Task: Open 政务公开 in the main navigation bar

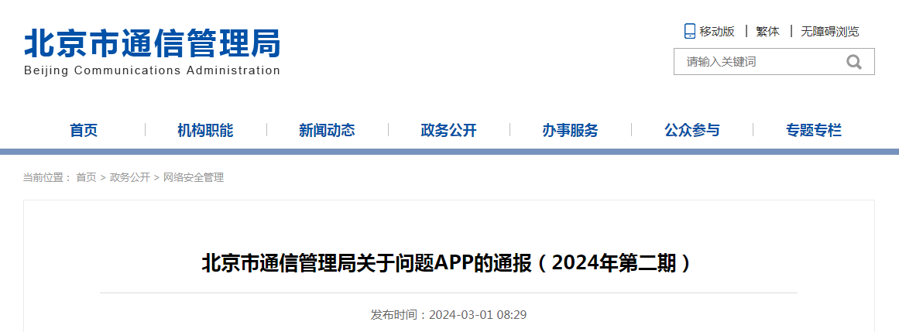Action: [x=448, y=130]
